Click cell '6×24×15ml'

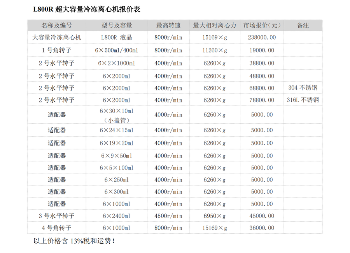(x=117, y=130)
